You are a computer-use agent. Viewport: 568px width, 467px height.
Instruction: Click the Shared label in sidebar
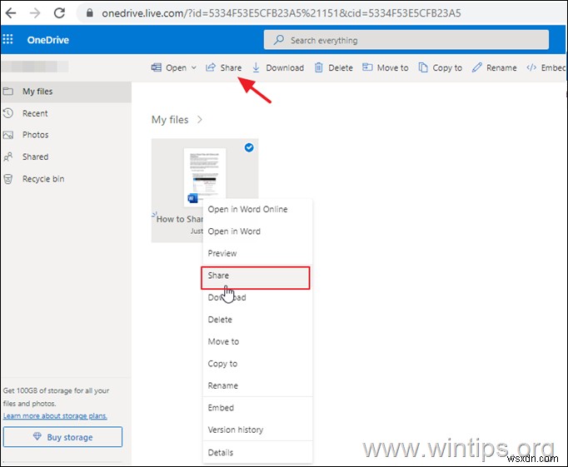(x=35, y=156)
